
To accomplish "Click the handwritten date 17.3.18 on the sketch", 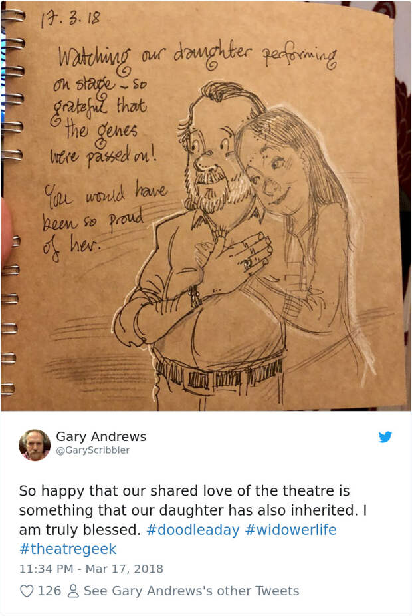I will [x=70, y=19].
